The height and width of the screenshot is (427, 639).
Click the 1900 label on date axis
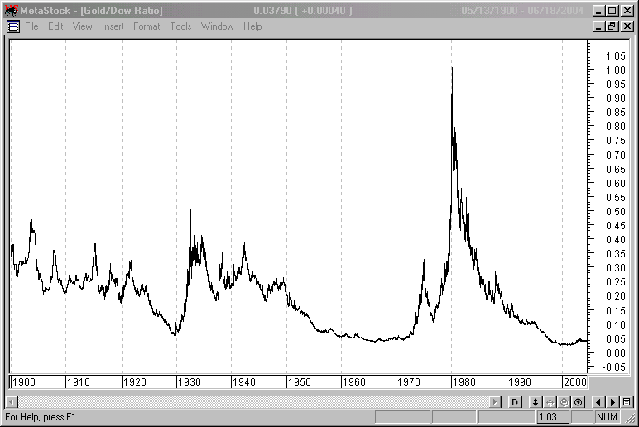[24, 382]
